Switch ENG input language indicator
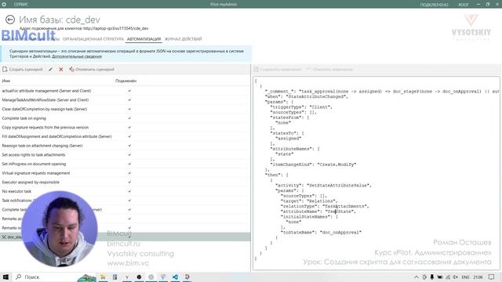 point(465,277)
